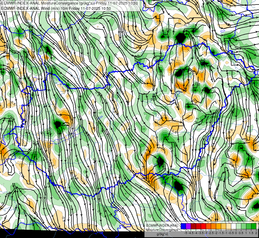Viewport: 259px width, 238px height.
Task: Pick the orange-red swatch between -3 and -2.5
Action: click(x=208, y=226)
